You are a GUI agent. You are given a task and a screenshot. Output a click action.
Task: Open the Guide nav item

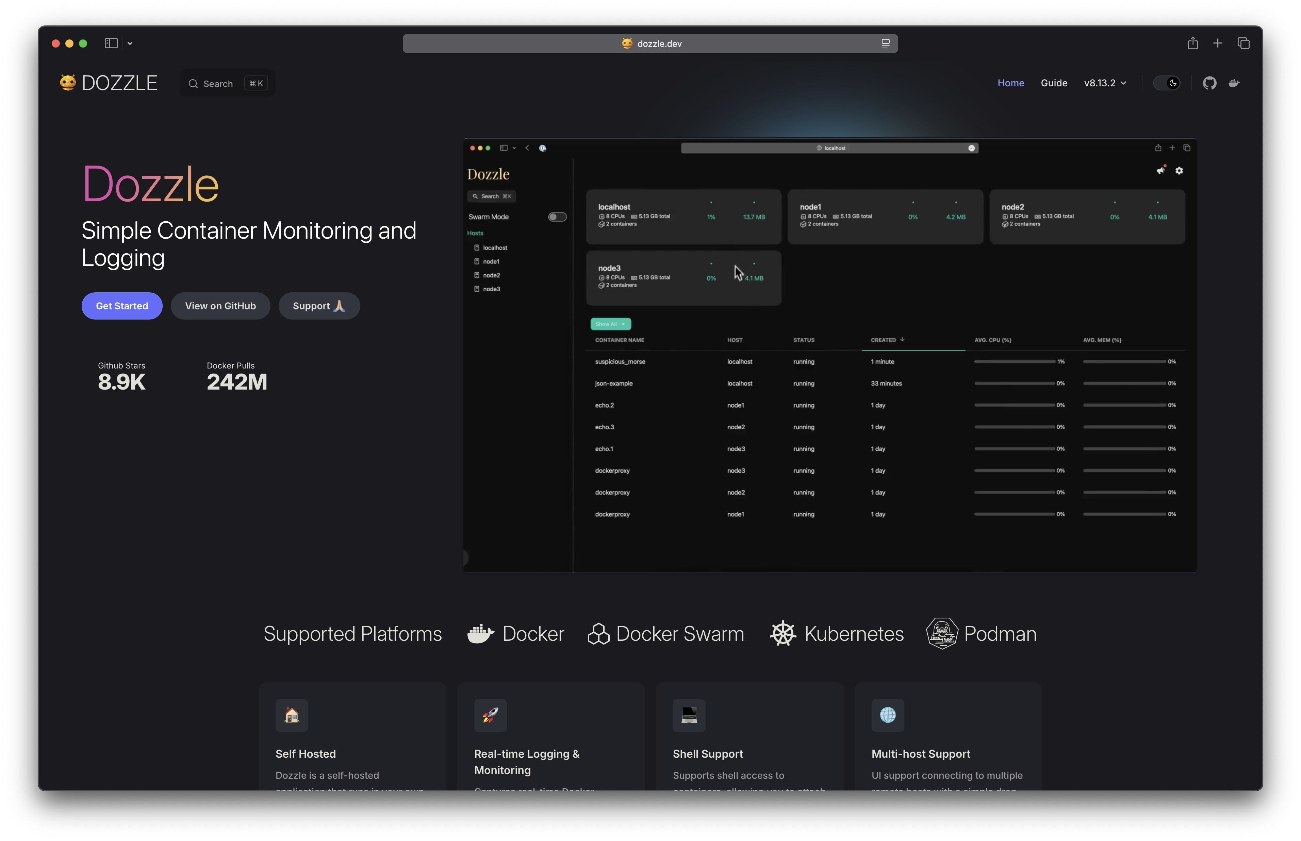[1053, 83]
